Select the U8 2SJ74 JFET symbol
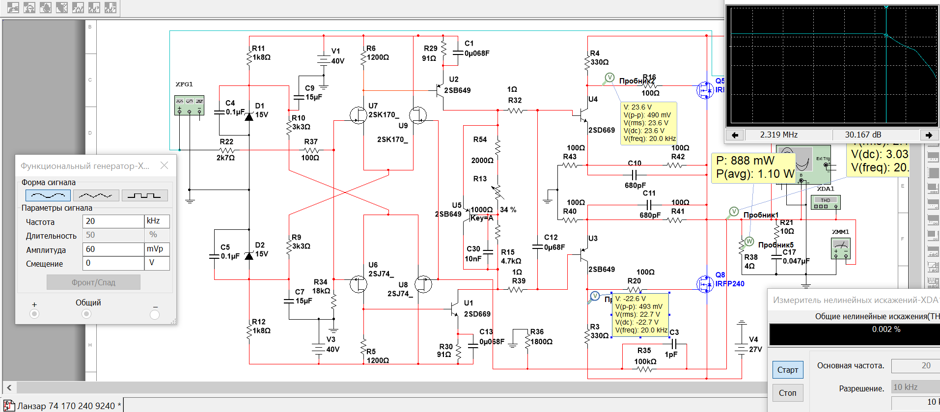 (x=423, y=284)
